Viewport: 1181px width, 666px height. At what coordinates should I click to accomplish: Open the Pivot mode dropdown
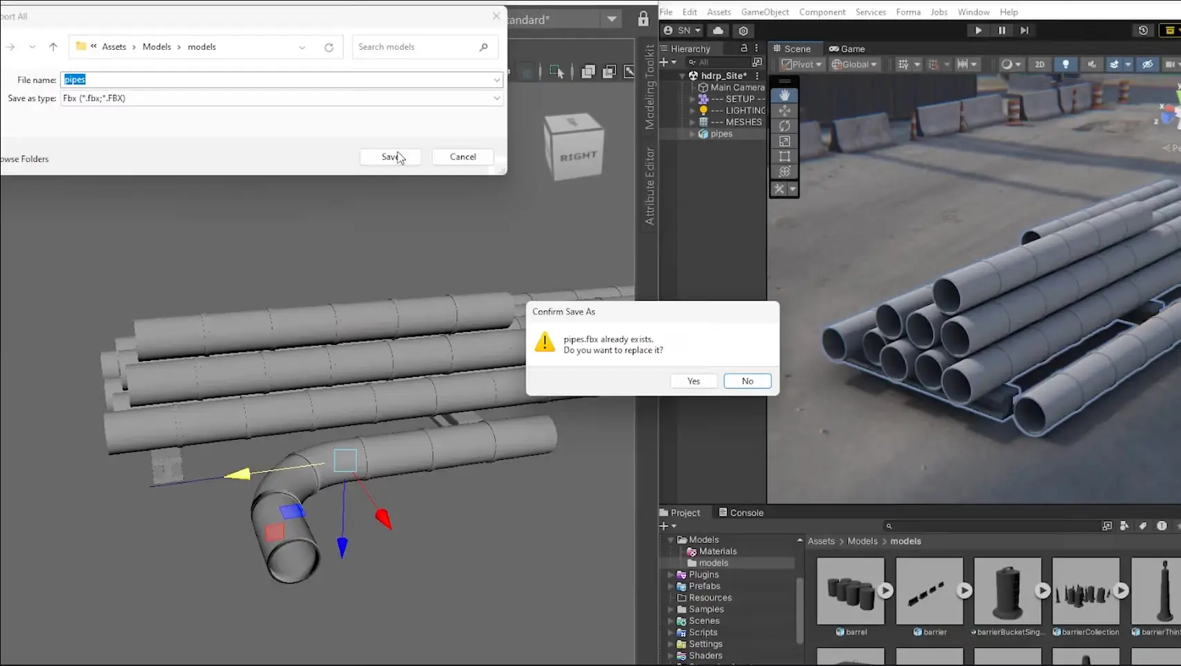coord(800,64)
